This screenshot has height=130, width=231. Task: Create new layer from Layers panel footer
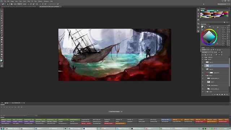pyautogui.click(x=225, y=95)
